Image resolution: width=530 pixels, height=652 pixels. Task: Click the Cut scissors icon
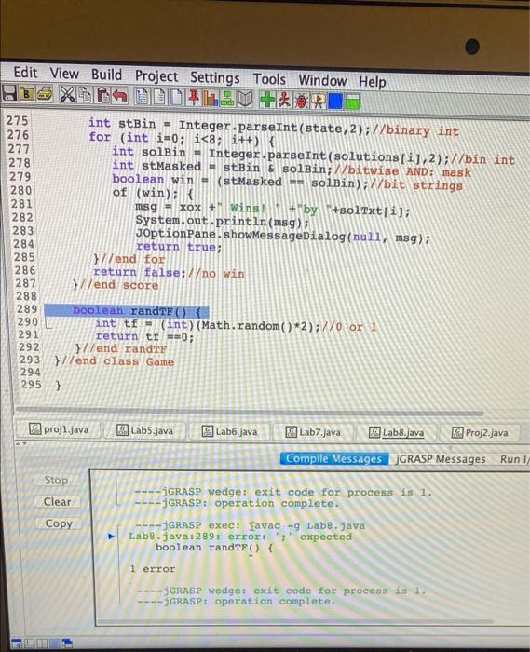[x=67, y=95]
